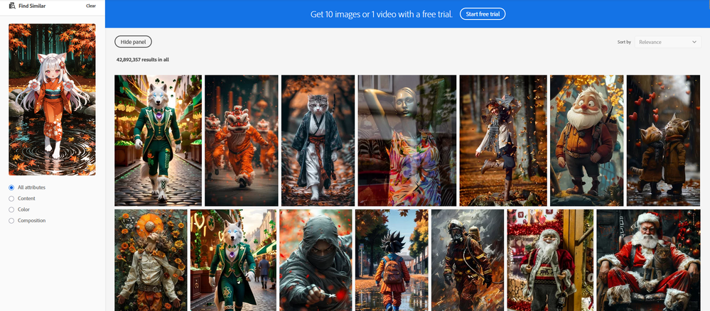Open the Santa figurine doll thumbnail
This screenshot has width=710, height=311.
[550, 260]
